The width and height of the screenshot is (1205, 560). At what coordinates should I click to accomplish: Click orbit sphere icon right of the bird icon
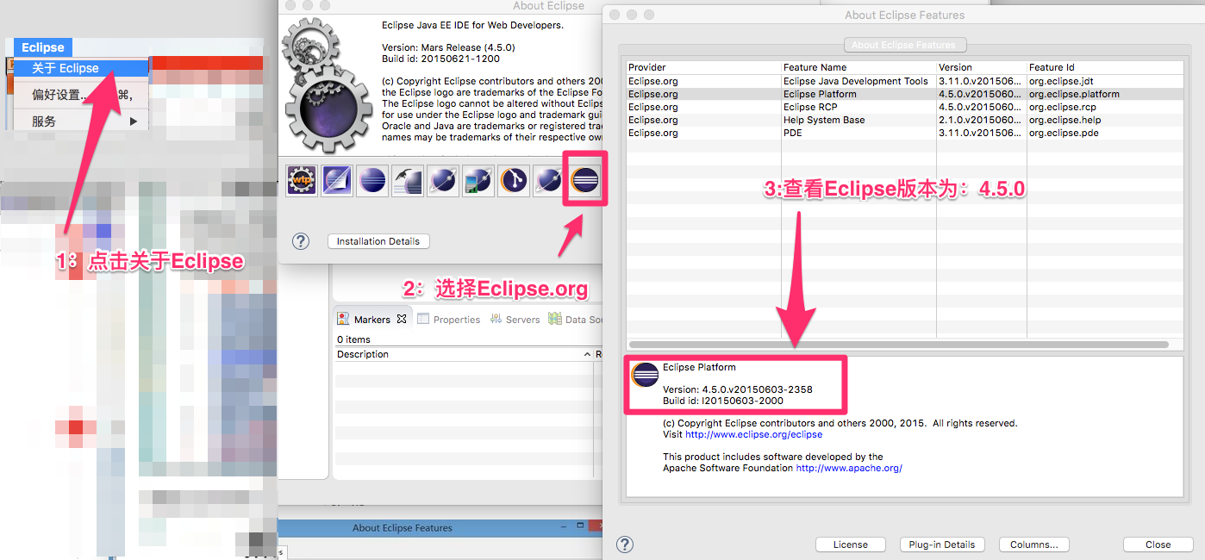pos(443,180)
